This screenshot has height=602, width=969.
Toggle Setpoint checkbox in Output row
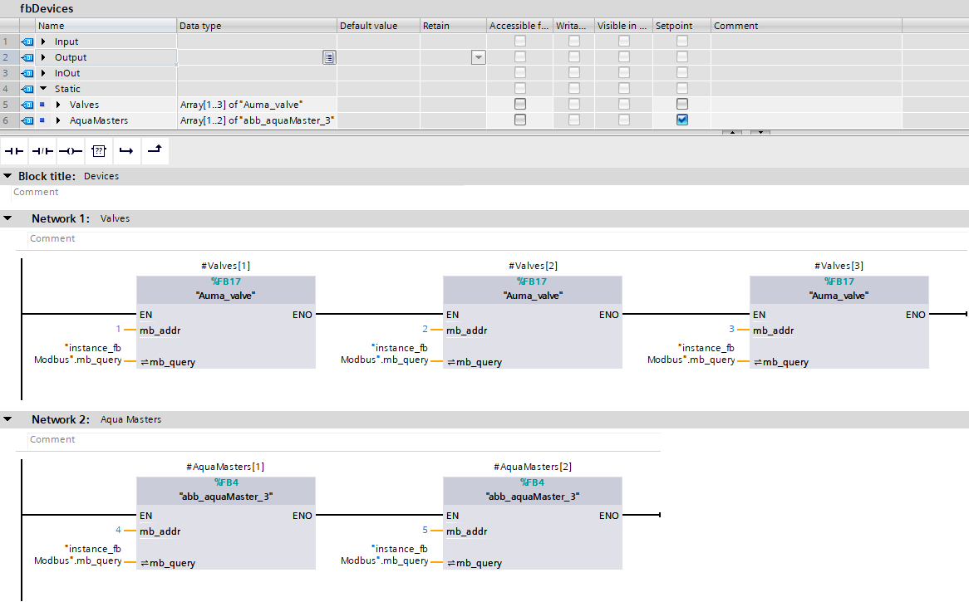pyautogui.click(x=681, y=56)
